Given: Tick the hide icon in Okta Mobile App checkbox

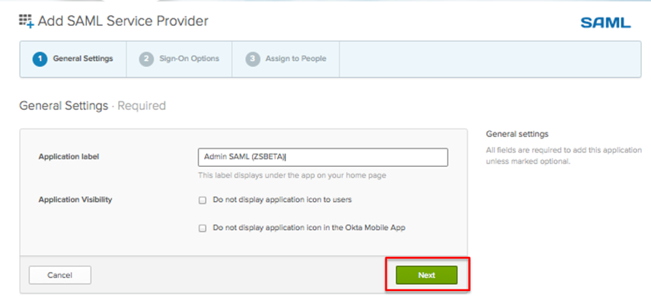Looking at the screenshot, I should (x=203, y=228).
